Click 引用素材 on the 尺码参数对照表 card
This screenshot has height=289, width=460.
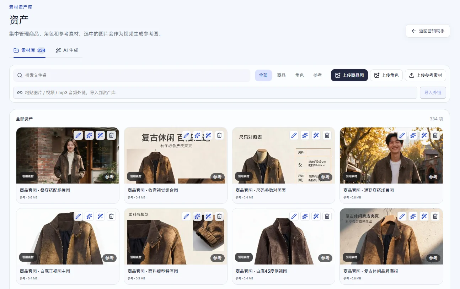[x=244, y=176]
